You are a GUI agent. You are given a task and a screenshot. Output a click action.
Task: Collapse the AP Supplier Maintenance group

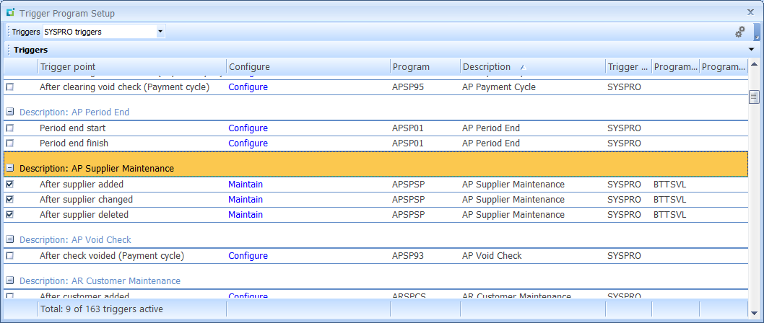tap(10, 169)
